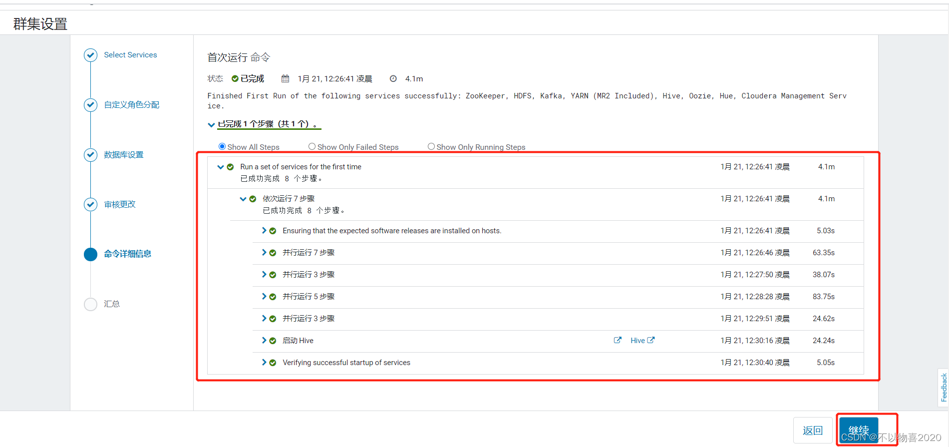Click the 汇总 empty step circle
949x447 pixels.
(90, 304)
